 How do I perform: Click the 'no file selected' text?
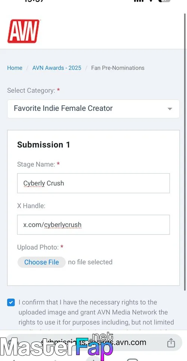(90, 262)
